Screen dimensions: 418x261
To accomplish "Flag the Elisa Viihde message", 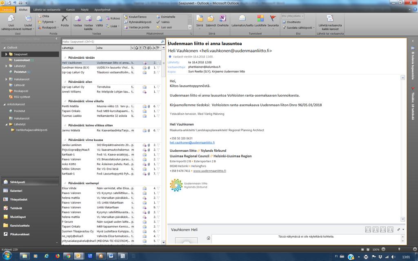I will click(158, 188).
